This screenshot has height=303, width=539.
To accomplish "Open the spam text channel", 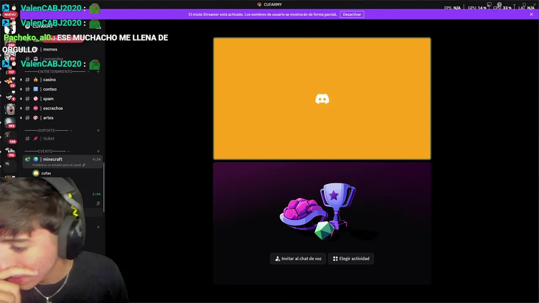I will pos(48,98).
